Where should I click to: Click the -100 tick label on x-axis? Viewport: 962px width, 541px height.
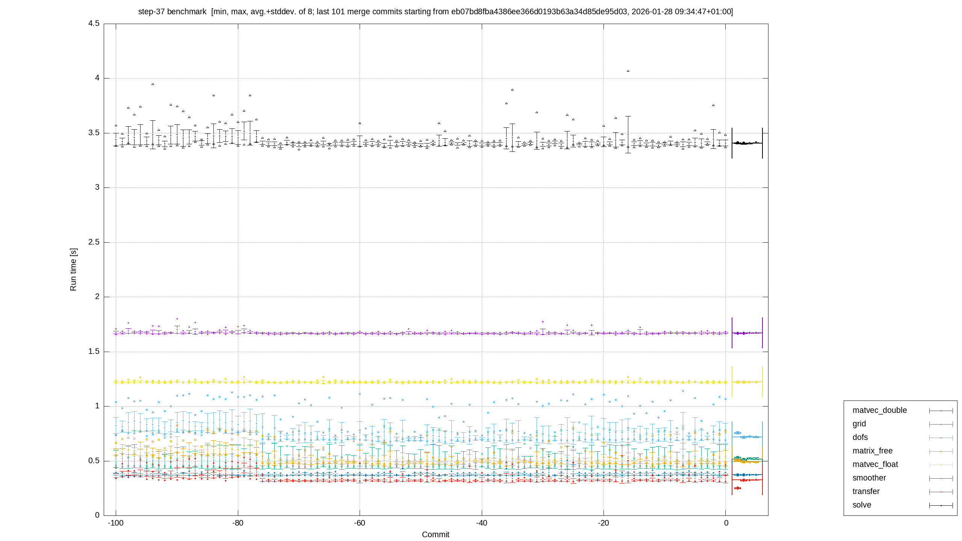[x=116, y=523]
